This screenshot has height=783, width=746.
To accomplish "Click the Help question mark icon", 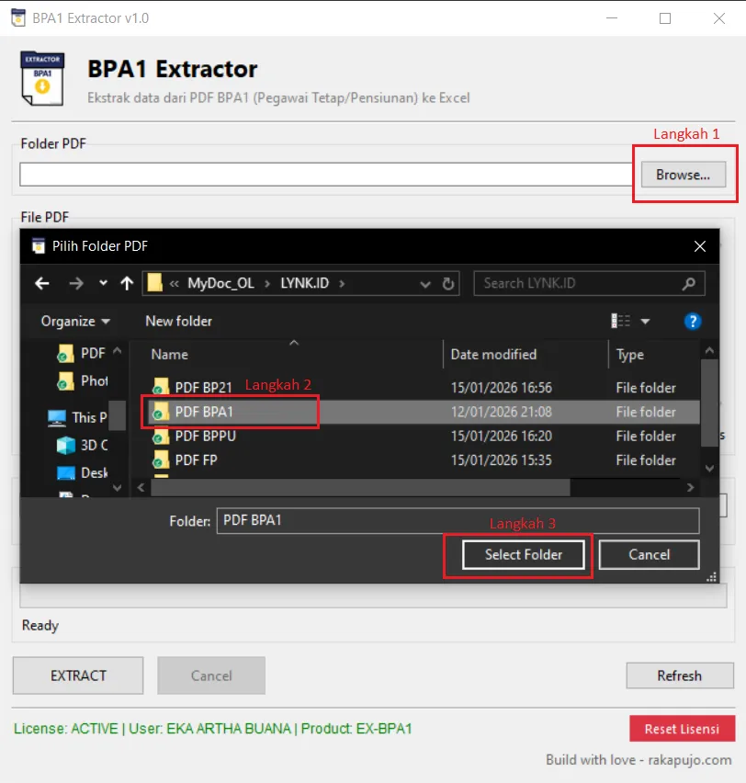I will (693, 321).
